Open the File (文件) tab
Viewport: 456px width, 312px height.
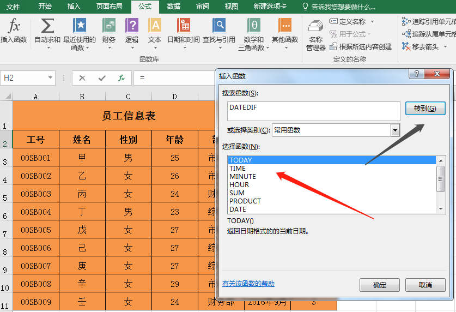(13, 7)
